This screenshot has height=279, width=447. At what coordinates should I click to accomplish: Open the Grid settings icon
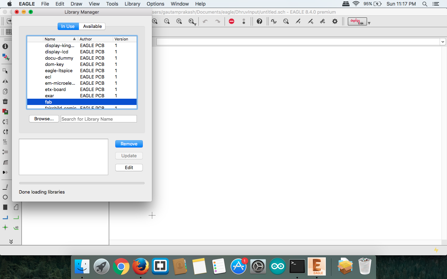9,32
